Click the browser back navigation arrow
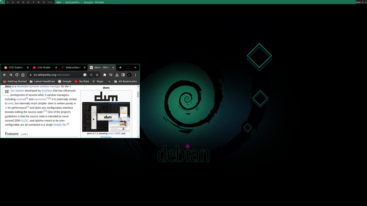 click(4, 75)
